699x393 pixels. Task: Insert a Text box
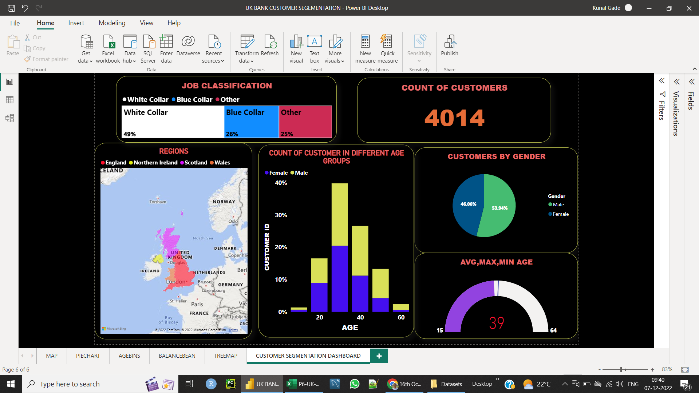click(314, 48)
